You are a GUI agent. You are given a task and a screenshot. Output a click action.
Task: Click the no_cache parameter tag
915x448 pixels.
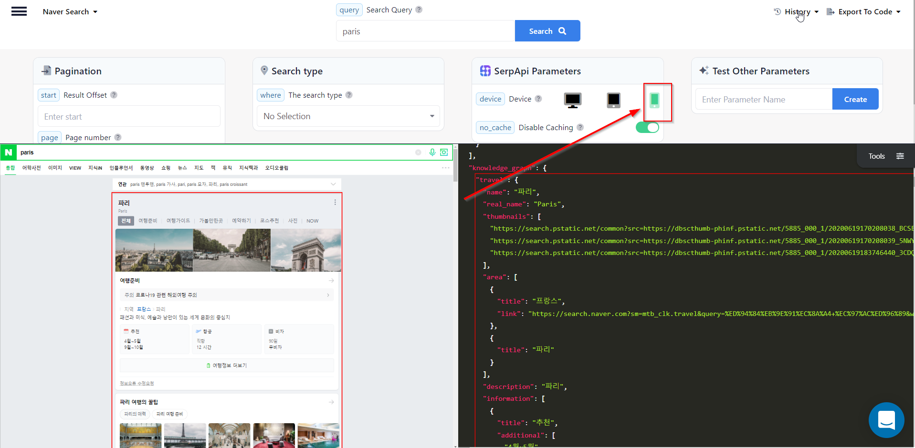click(495, 127)
